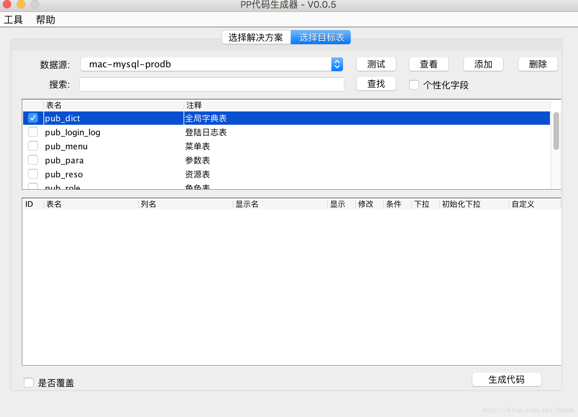Click the 初始化下拉 column header

point(474,204)
